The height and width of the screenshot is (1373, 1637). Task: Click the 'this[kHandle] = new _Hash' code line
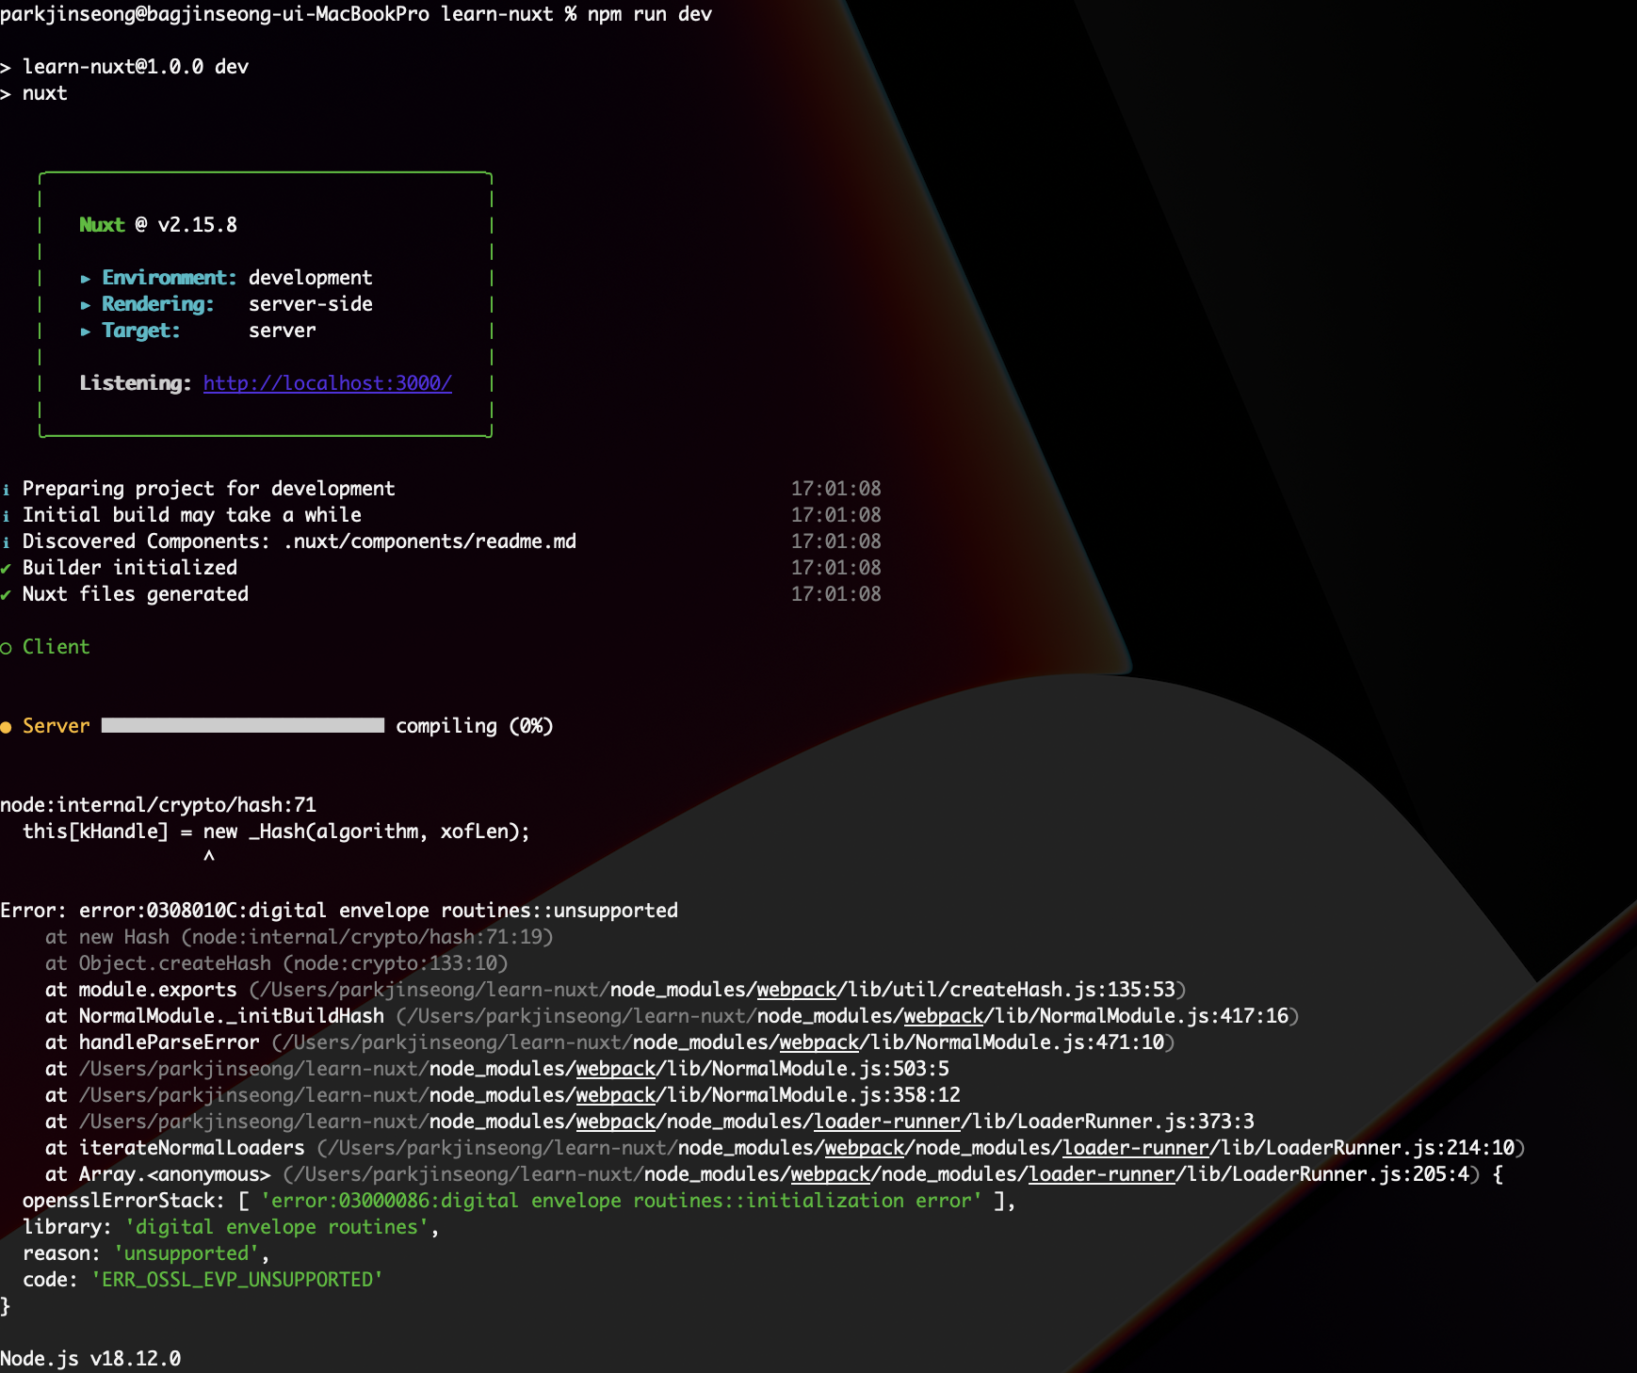point(277,832)
